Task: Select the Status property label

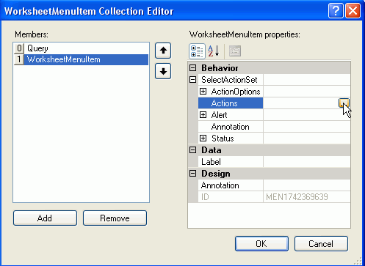Action: point(223,138)
